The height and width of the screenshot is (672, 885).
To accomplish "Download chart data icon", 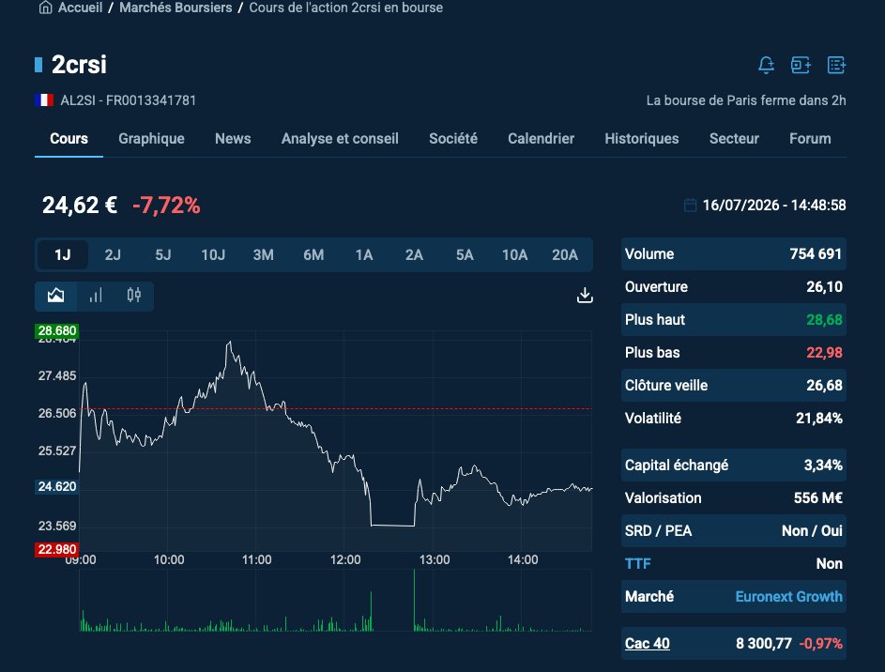I will point(585,295).
